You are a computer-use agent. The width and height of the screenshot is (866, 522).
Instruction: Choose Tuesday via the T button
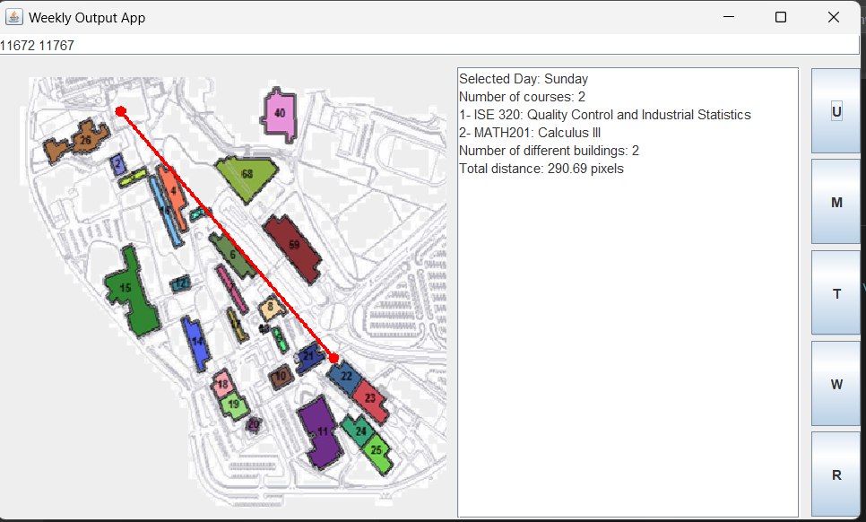836,292
